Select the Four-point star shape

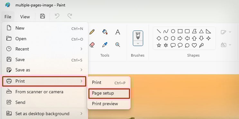[x=208, y=38]
